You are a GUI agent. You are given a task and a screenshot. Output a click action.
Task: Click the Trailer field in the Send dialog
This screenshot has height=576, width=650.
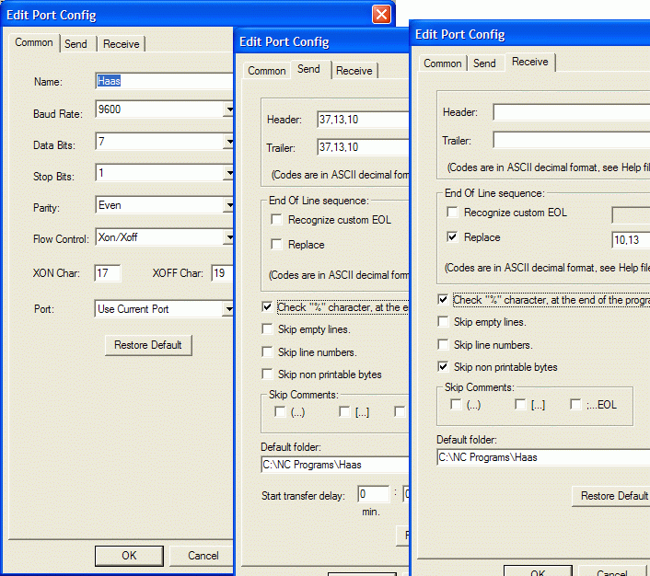click(x=363, y=147)
